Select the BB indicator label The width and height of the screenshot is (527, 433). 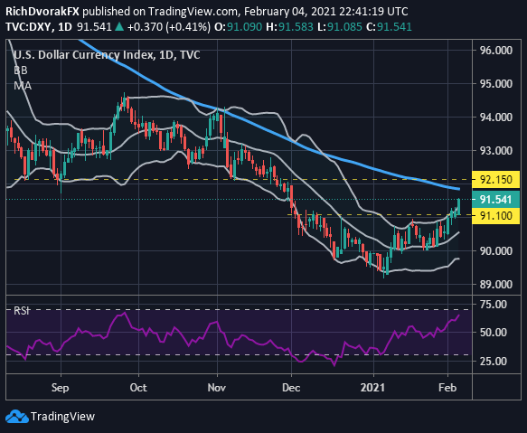[21, 71]
